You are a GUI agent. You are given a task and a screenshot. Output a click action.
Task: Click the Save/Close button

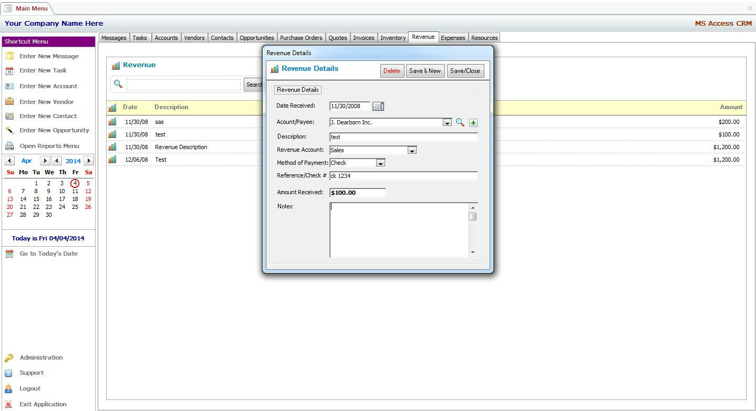coord(465,71)
